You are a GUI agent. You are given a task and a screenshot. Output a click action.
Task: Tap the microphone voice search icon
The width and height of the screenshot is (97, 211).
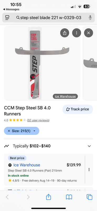tap(90, 17)
